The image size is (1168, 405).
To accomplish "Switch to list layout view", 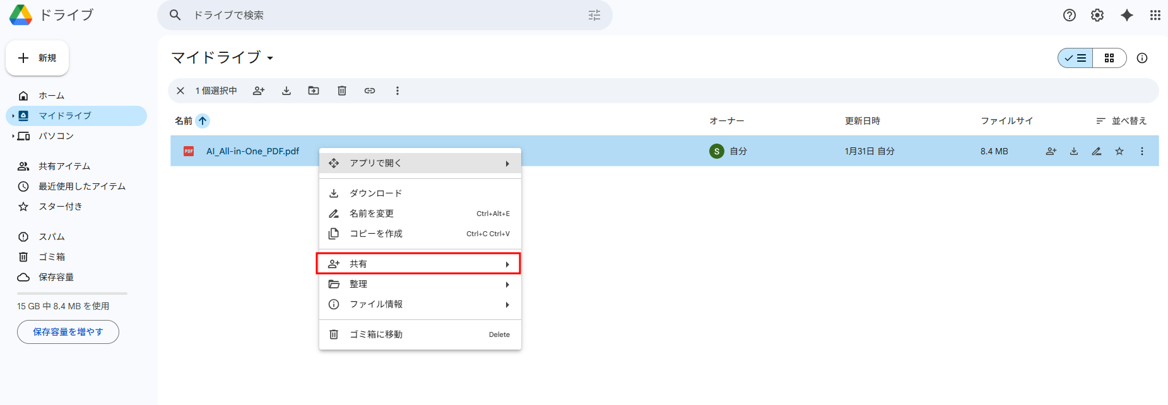I will coord(1076,58).
